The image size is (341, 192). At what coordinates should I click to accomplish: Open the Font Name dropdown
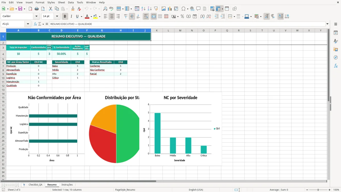(x=36, y=16)
